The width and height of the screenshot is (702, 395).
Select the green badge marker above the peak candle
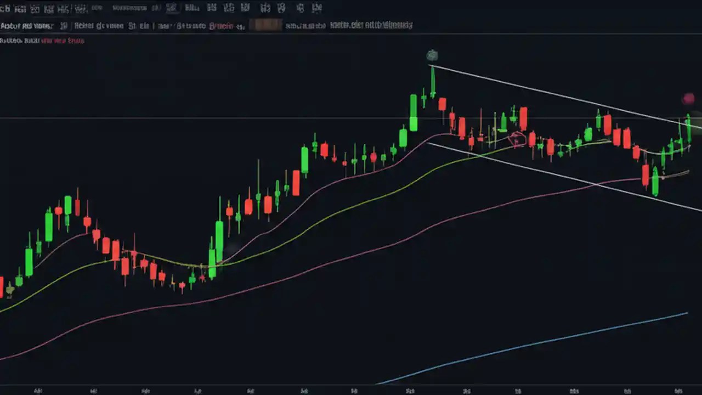pyautogui.click(x=432, y=55)
